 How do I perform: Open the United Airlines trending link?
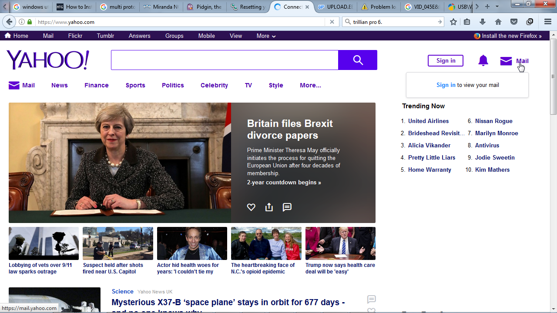(x=428, y=121)
